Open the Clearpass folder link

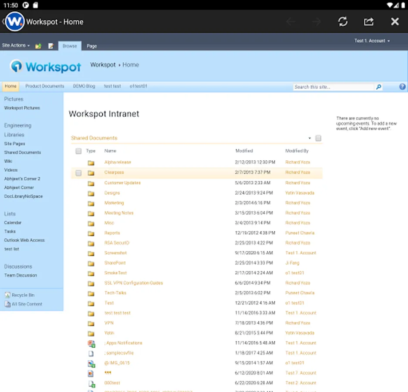(114, 172)
